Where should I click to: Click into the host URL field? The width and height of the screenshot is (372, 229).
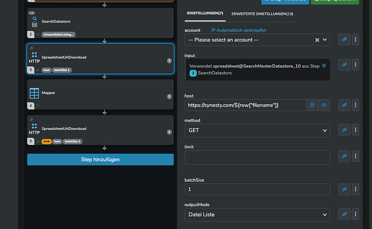[x=245, y=105]
